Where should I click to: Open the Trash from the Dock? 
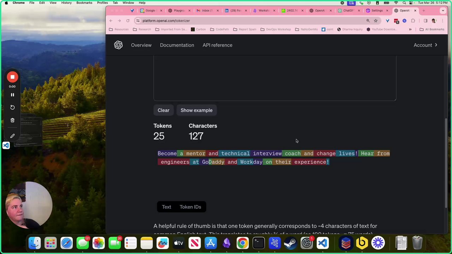click(417, 243)
